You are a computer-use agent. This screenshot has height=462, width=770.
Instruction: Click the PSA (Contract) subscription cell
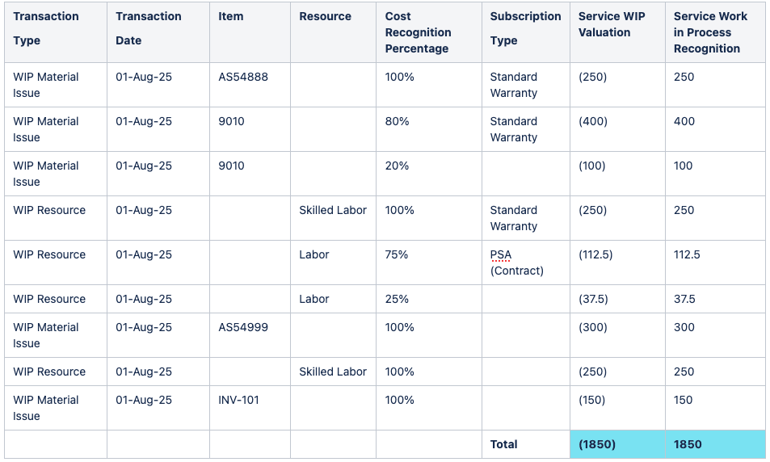coord(525,262)
